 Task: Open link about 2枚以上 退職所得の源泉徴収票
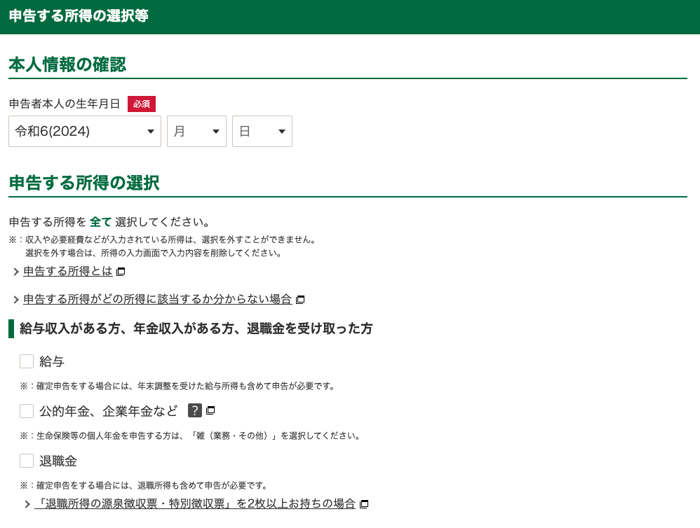195,503
